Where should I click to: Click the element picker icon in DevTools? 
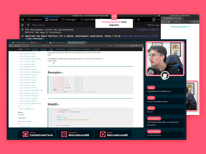tap(22, 20)
